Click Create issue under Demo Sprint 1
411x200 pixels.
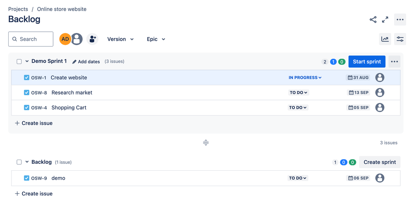pyautogui.click(x=34, y=123)
